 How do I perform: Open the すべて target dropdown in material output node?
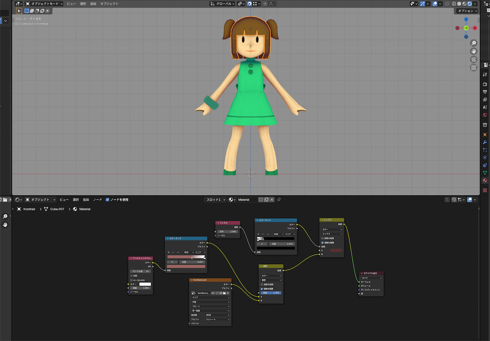click(371, 278)
